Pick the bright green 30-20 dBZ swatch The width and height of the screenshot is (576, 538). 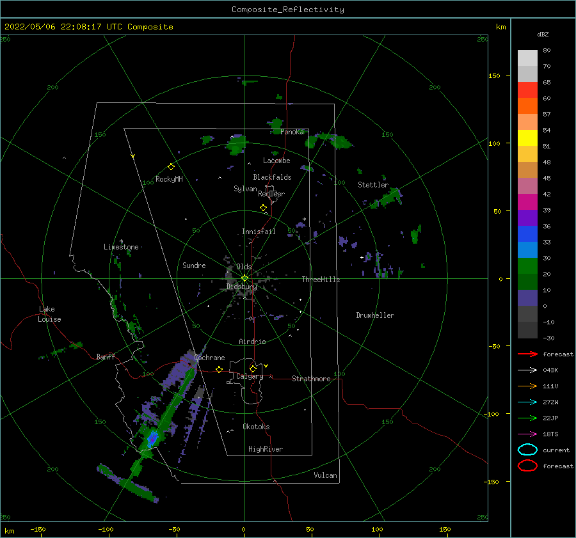527,266
